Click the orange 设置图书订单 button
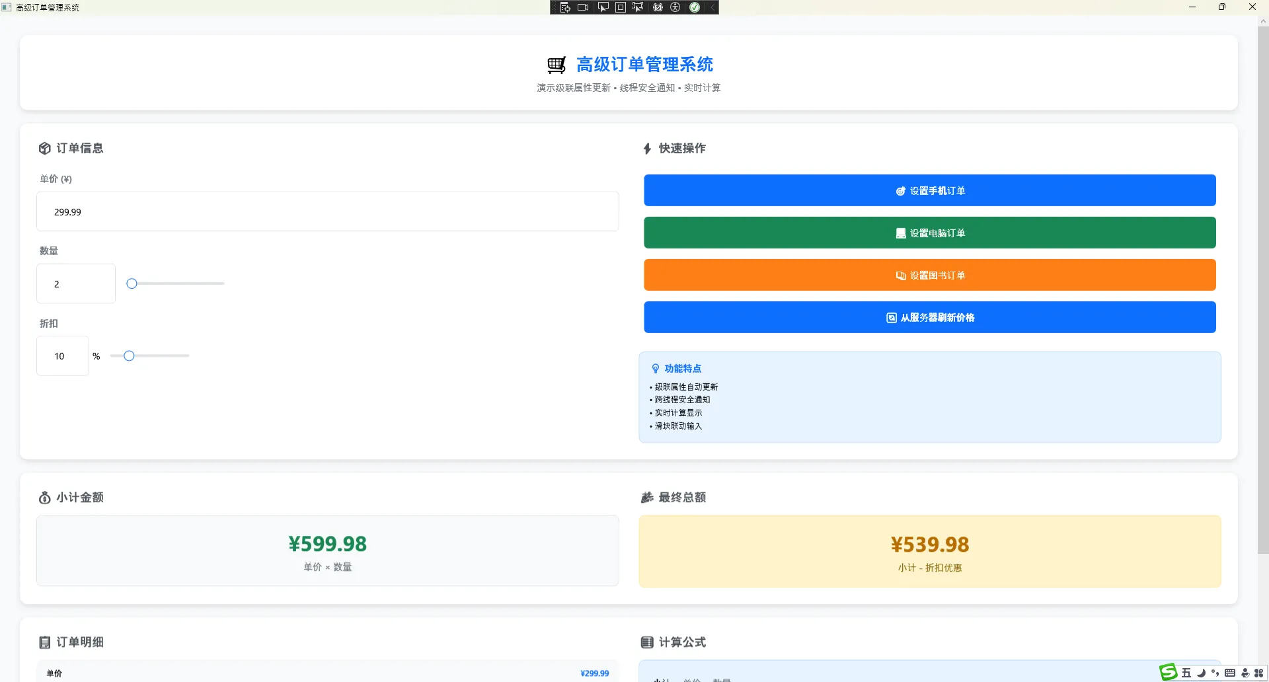Screen dimensions: 1269x682 (929, 275)
